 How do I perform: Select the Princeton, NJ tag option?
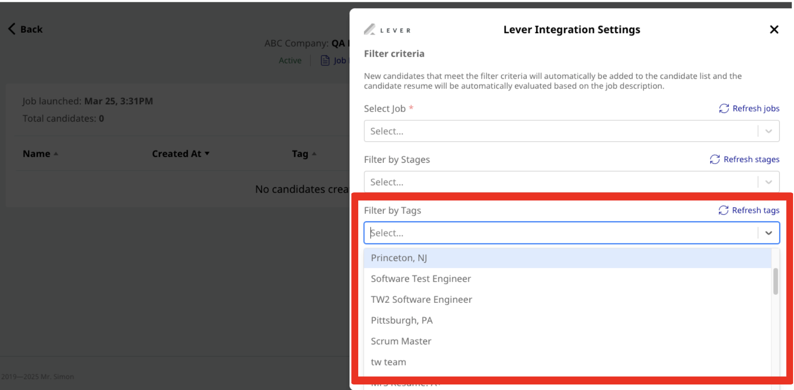click(x=567, y=258)
